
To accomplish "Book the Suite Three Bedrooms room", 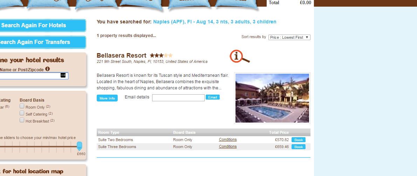I will [299, 147].
